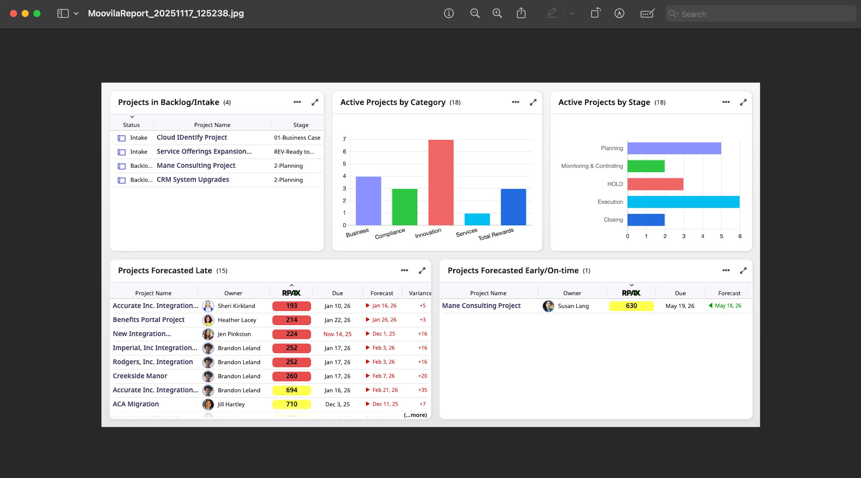Screen dimensions: 861x478
Task: Expand the highlight color dropdown arrow
Action: 572,14
